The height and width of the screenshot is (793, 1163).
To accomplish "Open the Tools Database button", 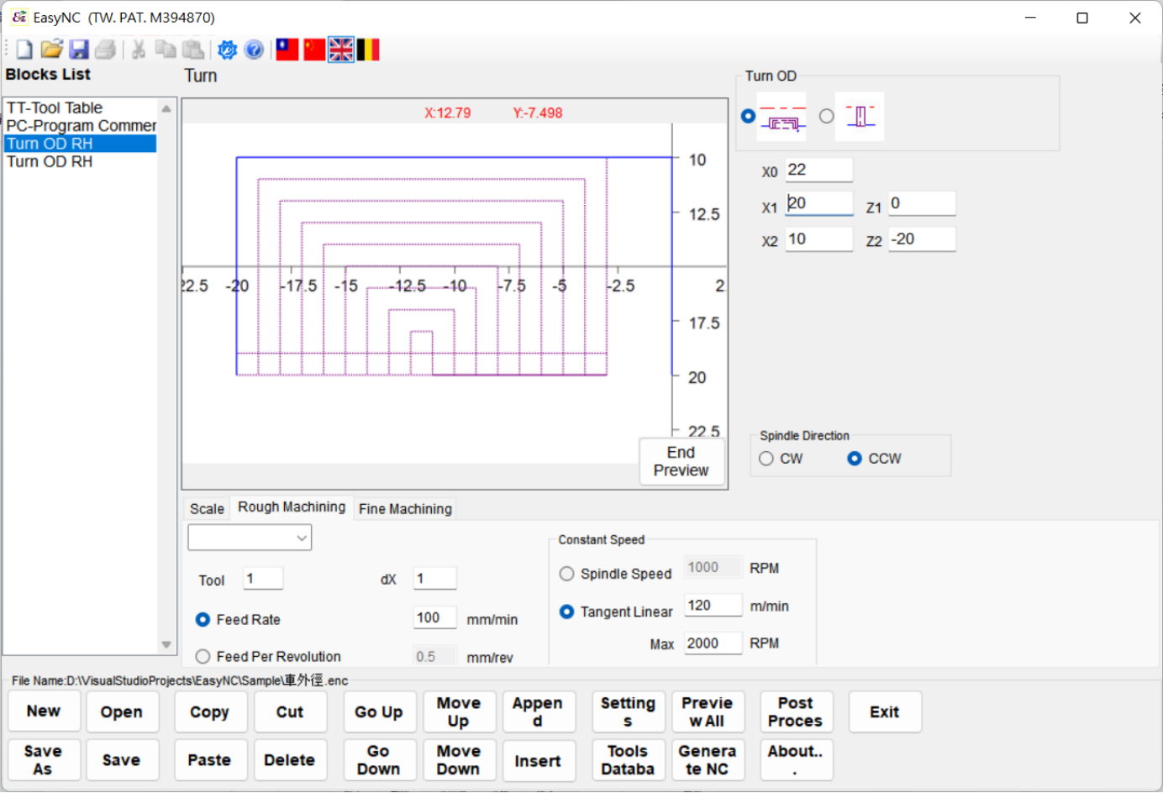I will (x=628, y=760).
